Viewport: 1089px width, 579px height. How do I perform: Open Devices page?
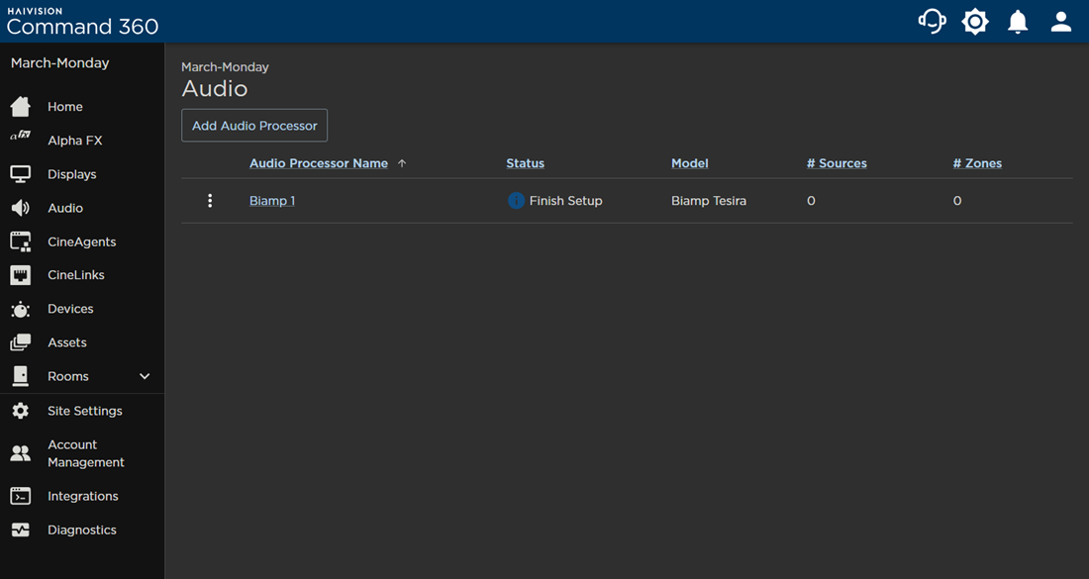click(x=71, y=309)
